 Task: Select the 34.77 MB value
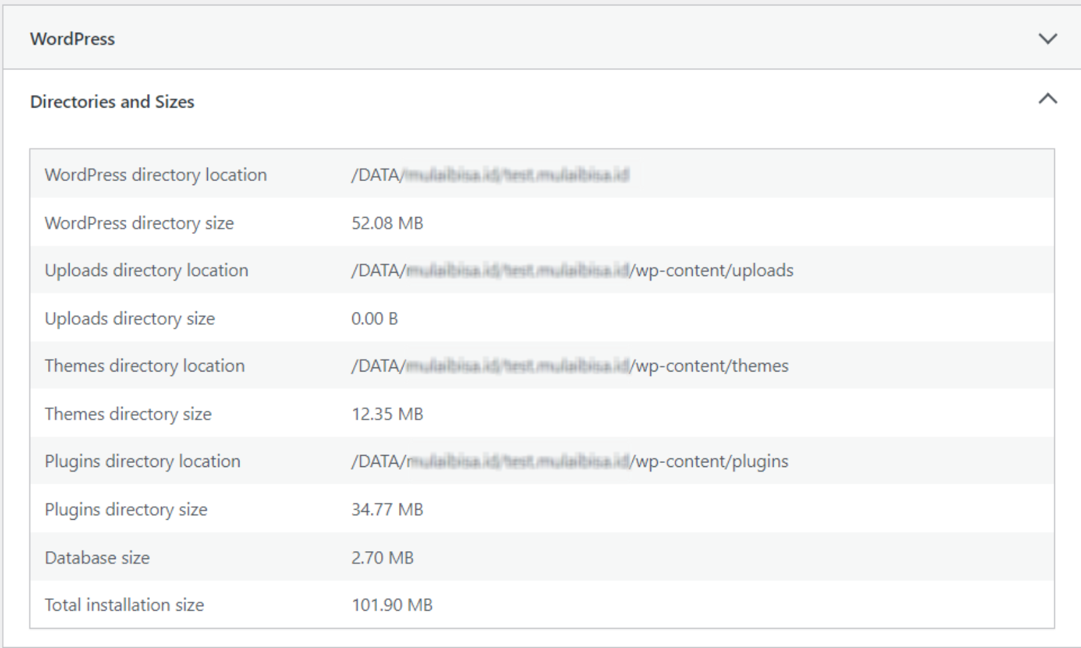coord(387,510)
